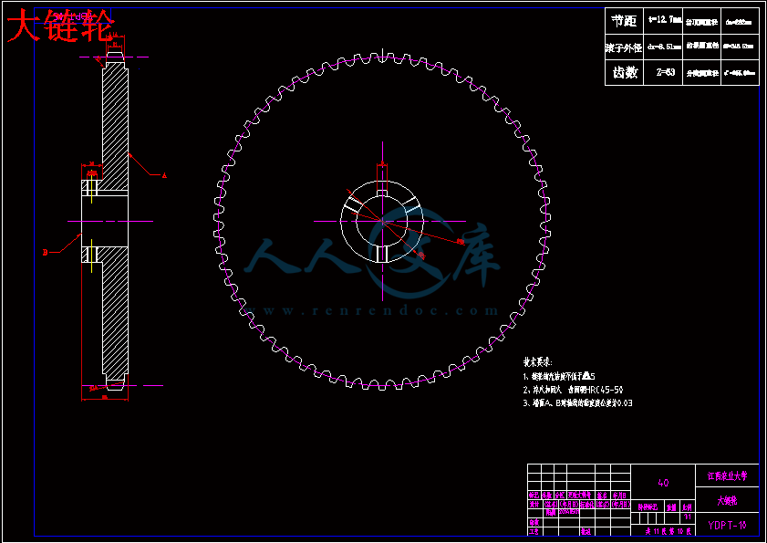
Task: Click the red '大链轮' title text
Action: [x=60, y=26]
